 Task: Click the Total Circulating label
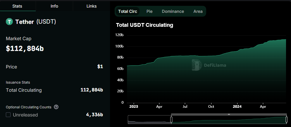click(24, 90)
